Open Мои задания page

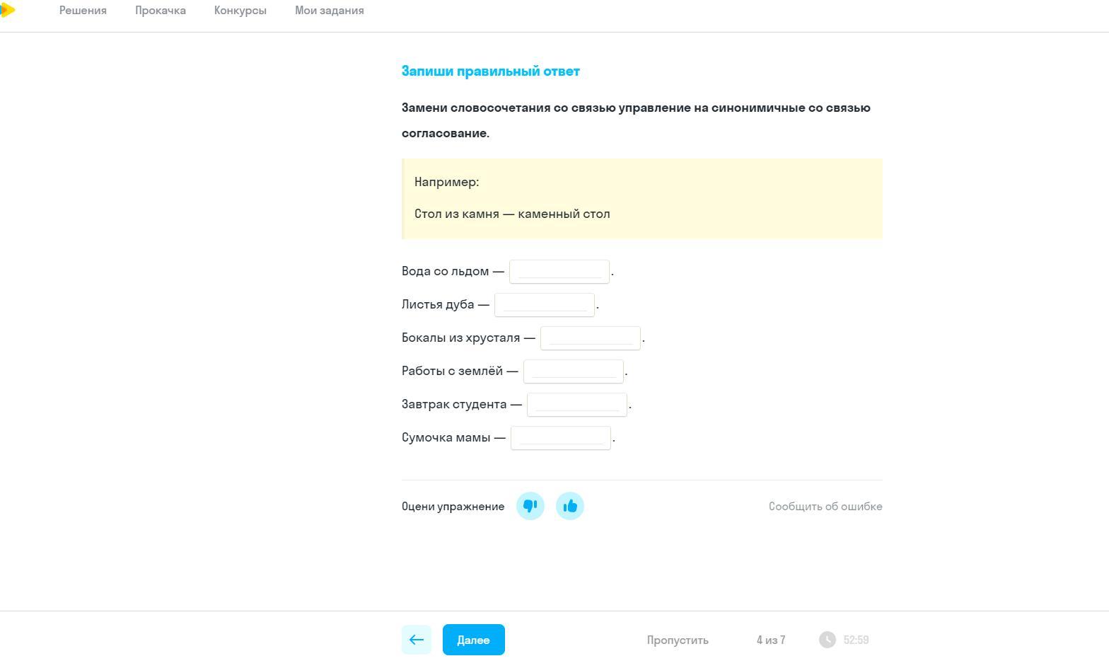(x=330, y=11)
